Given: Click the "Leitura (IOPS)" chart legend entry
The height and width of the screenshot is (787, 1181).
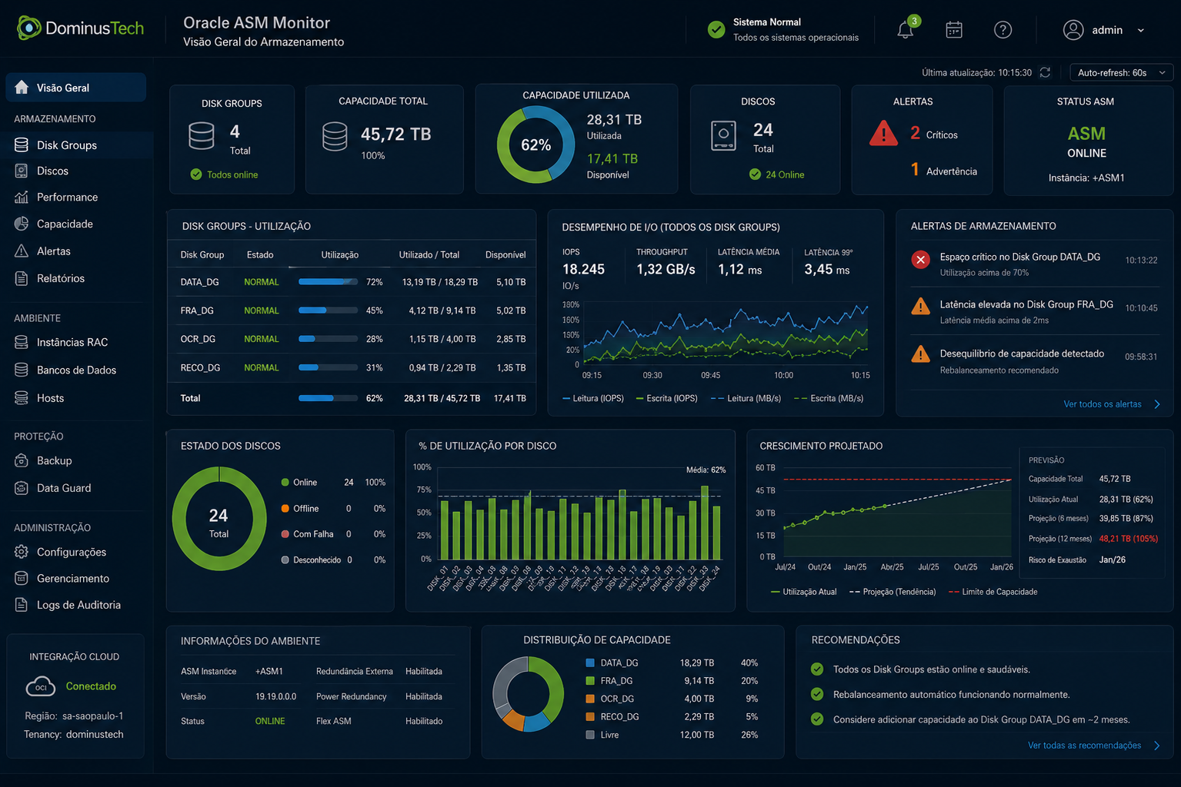Looking at the screenshot, I should 593,398.
